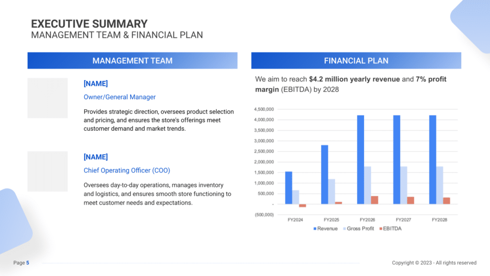
Task: Click the Gross Profit legend swatch
Action: 345,229
